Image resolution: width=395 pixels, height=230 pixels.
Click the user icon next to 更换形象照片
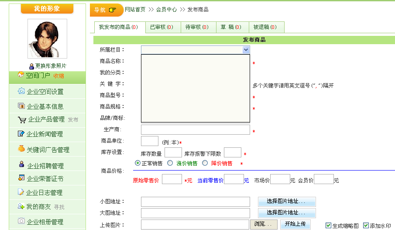pyautogui.click(x=31, y=66)
